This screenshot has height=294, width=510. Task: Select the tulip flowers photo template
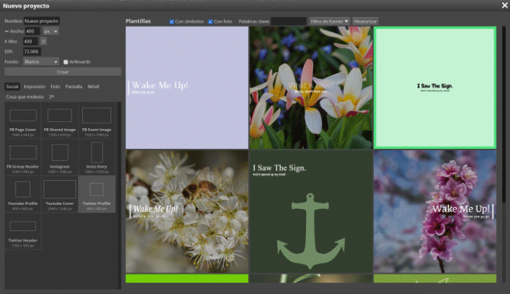point(311,88)
